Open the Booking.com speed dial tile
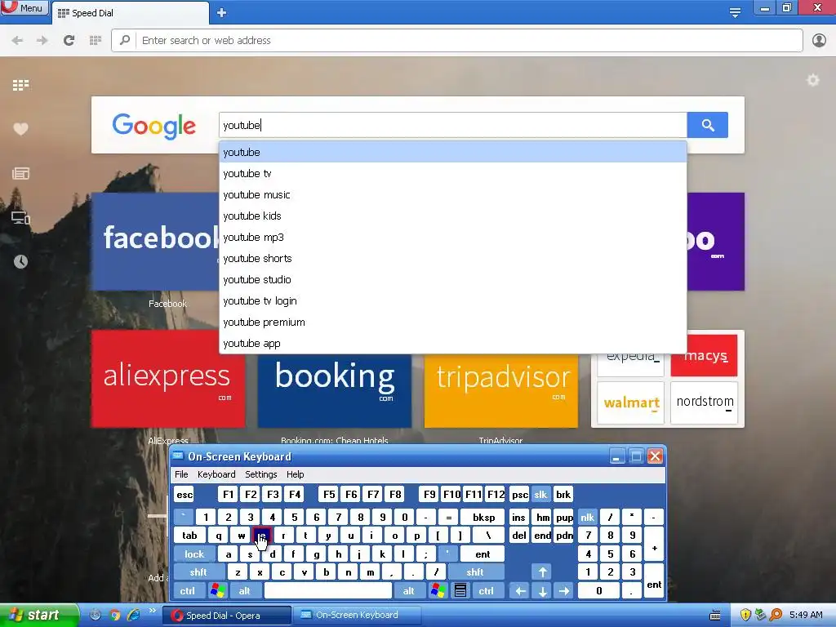 pos(334,391)
